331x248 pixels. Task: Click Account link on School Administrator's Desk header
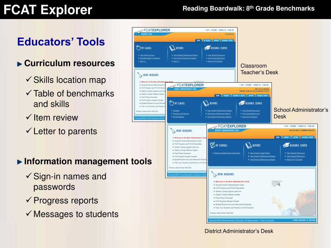(x=249, y=85)
